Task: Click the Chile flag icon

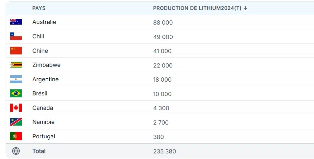Action: 16,36
